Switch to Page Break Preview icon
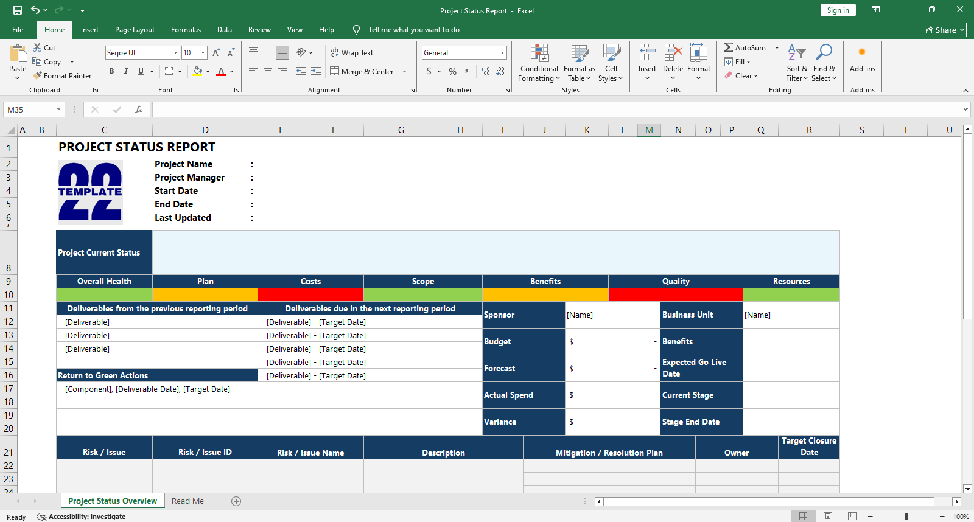The width and height of the screenshot is (974, 522). coord(852,517)
